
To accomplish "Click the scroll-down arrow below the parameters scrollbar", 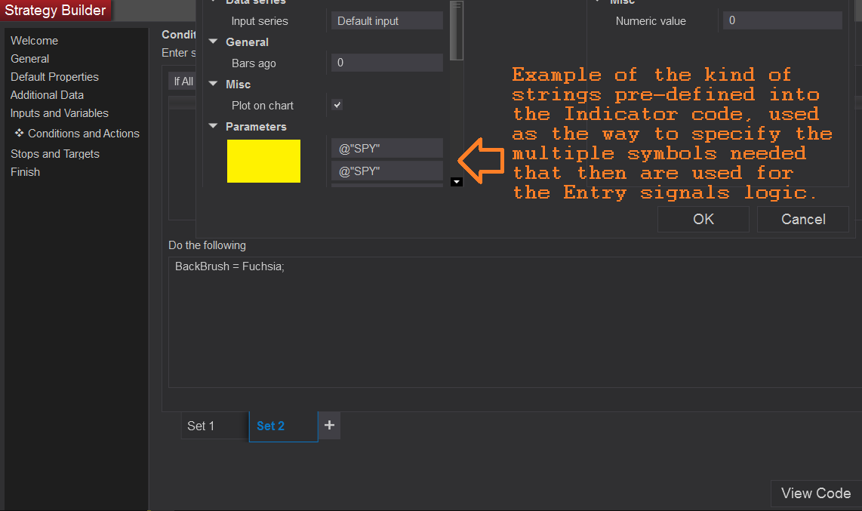I will [456, 182].
